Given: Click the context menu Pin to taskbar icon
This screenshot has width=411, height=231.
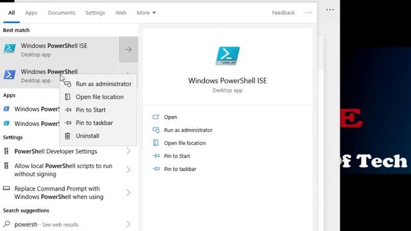Looking at the screenshot, I should (x=68, y=123).
